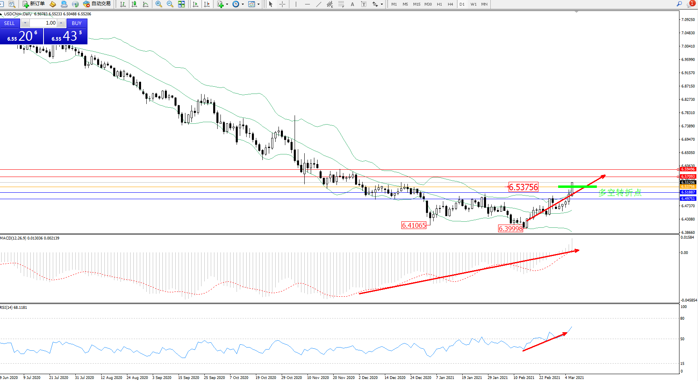Image resolution: width=698 pixels, height=381 pixels.
Task: Switch chart to candlestick display
Action: click(x=134, y=4)
